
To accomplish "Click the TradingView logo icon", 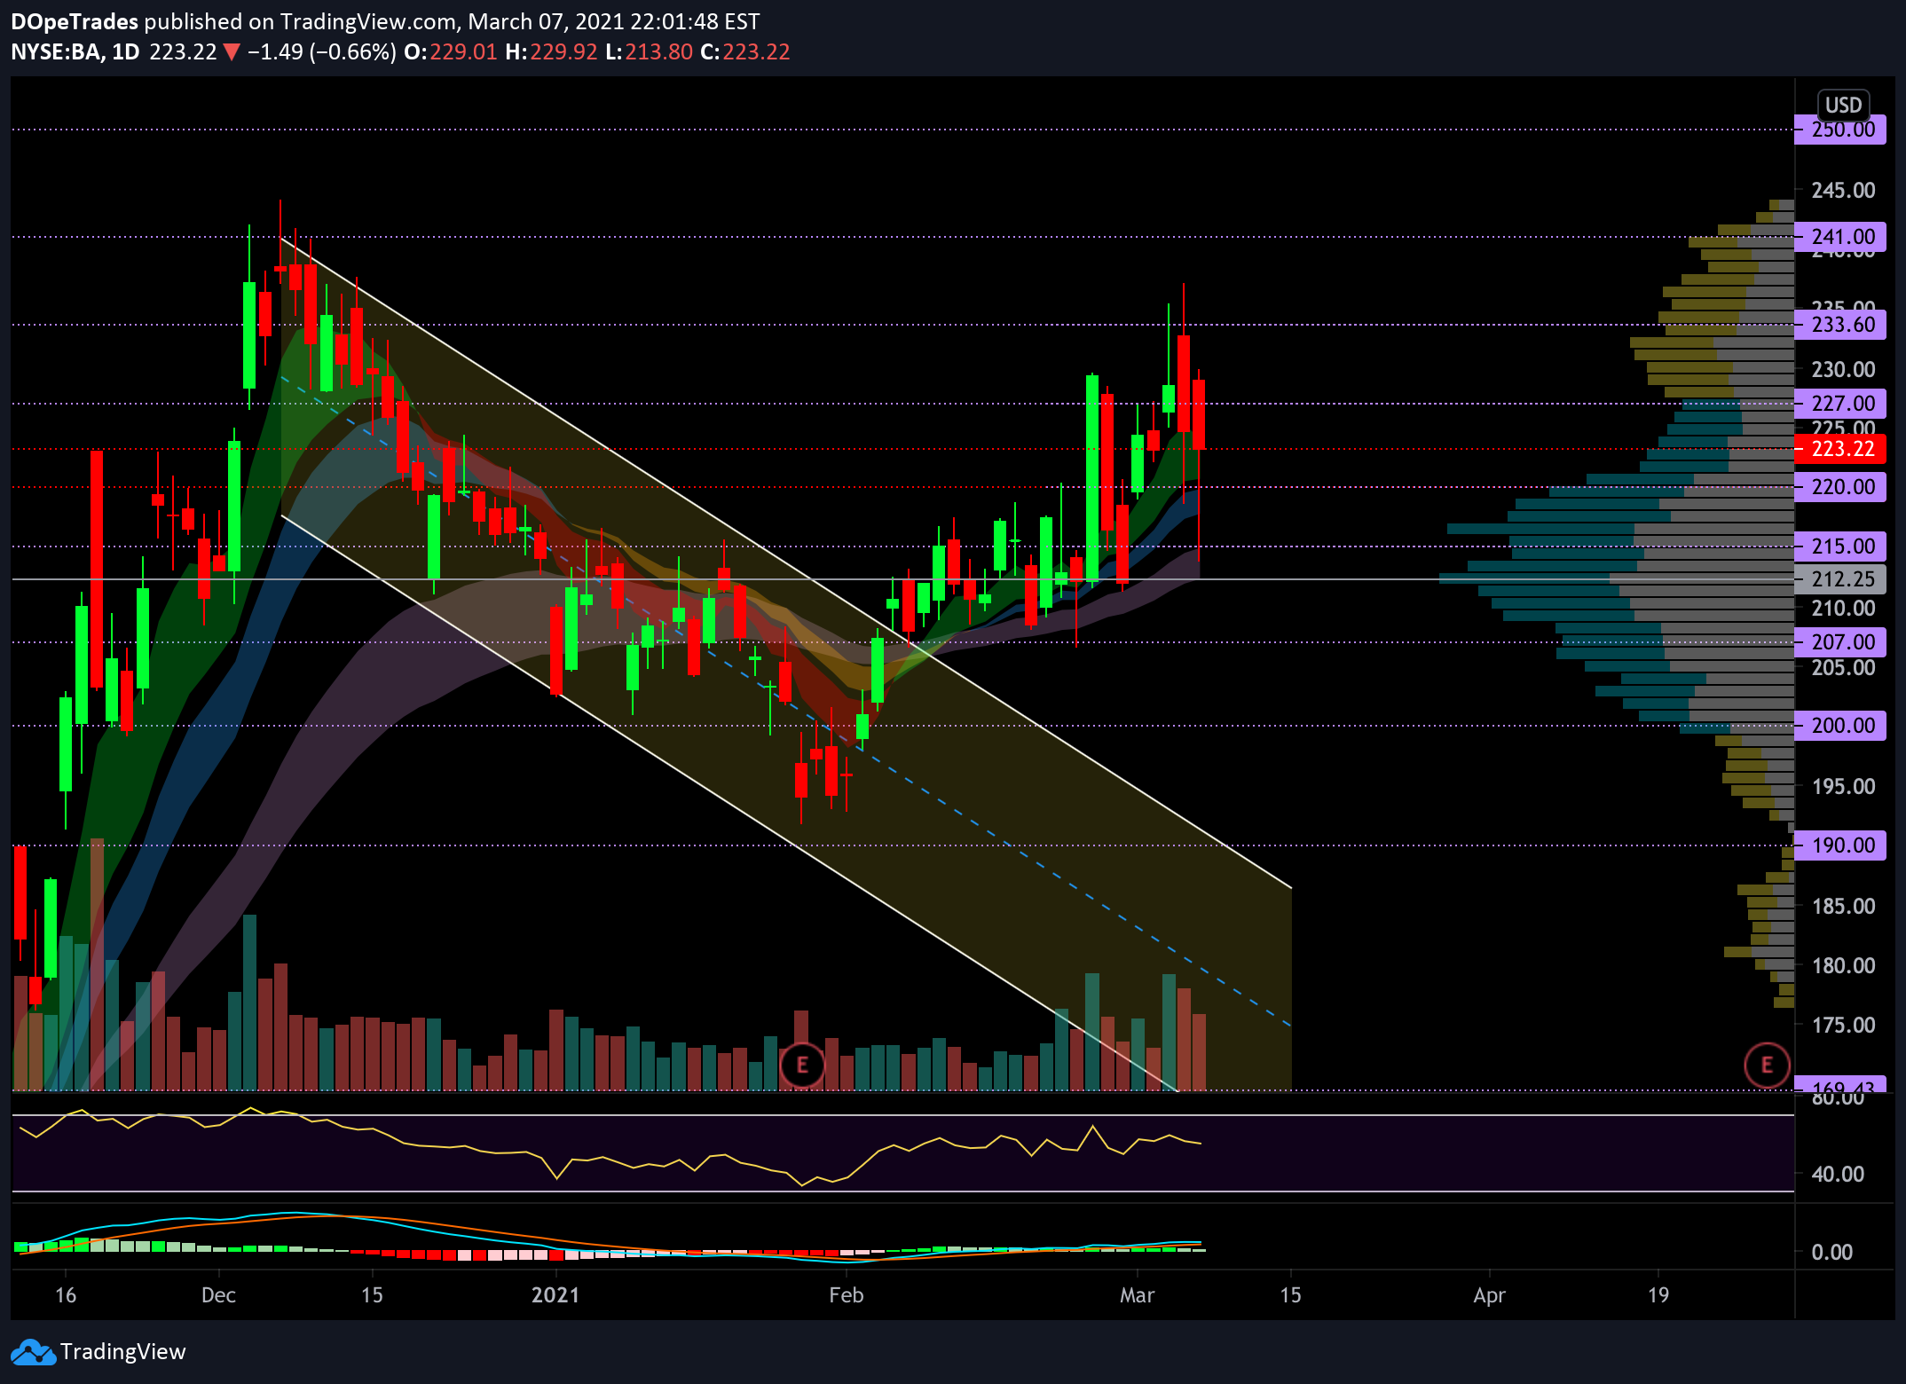I will (x=33, y=1352).
